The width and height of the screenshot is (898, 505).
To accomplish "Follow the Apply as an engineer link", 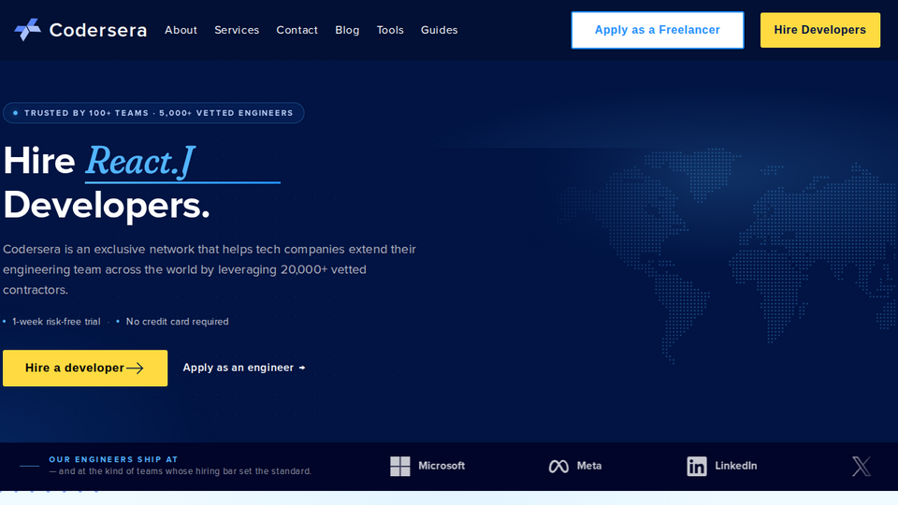I will tap(244, 368).
